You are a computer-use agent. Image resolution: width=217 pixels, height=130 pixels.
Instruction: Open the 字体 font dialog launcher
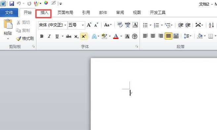click(x=137, y=46)
